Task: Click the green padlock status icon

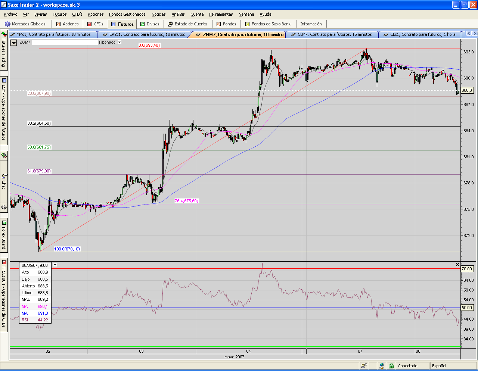Action: (391, 366)
